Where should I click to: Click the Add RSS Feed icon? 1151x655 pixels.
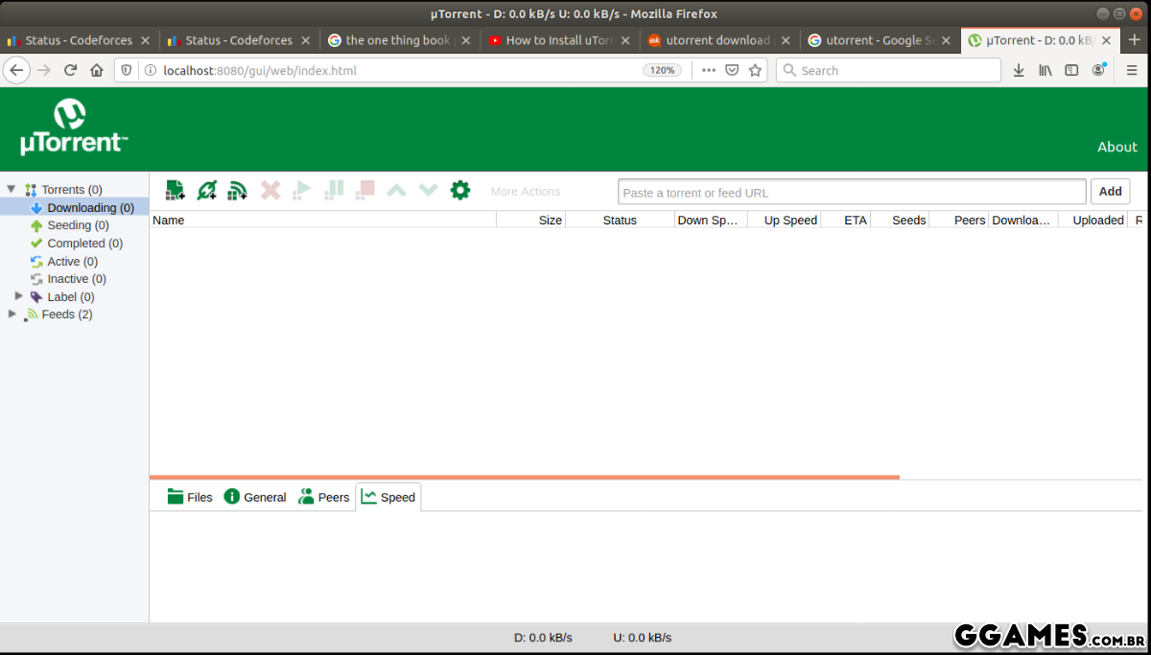[x=237, y=191]
